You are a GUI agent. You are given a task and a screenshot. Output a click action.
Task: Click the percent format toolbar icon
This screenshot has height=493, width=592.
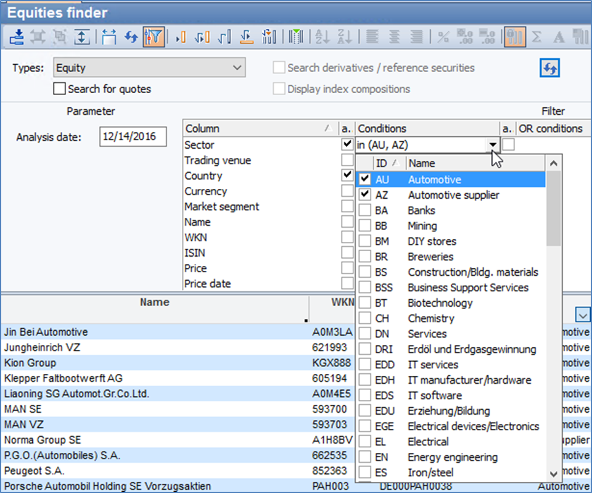tap(443, 37)
